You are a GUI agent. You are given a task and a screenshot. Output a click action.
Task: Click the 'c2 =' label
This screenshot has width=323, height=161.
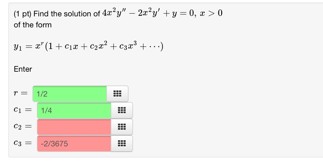point(23,127)
